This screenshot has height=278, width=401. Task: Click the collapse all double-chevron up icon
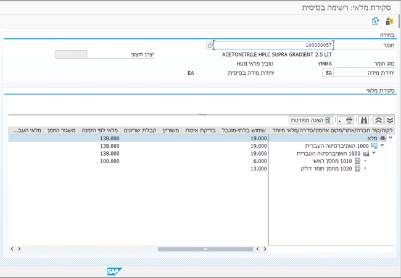point(379,120)
